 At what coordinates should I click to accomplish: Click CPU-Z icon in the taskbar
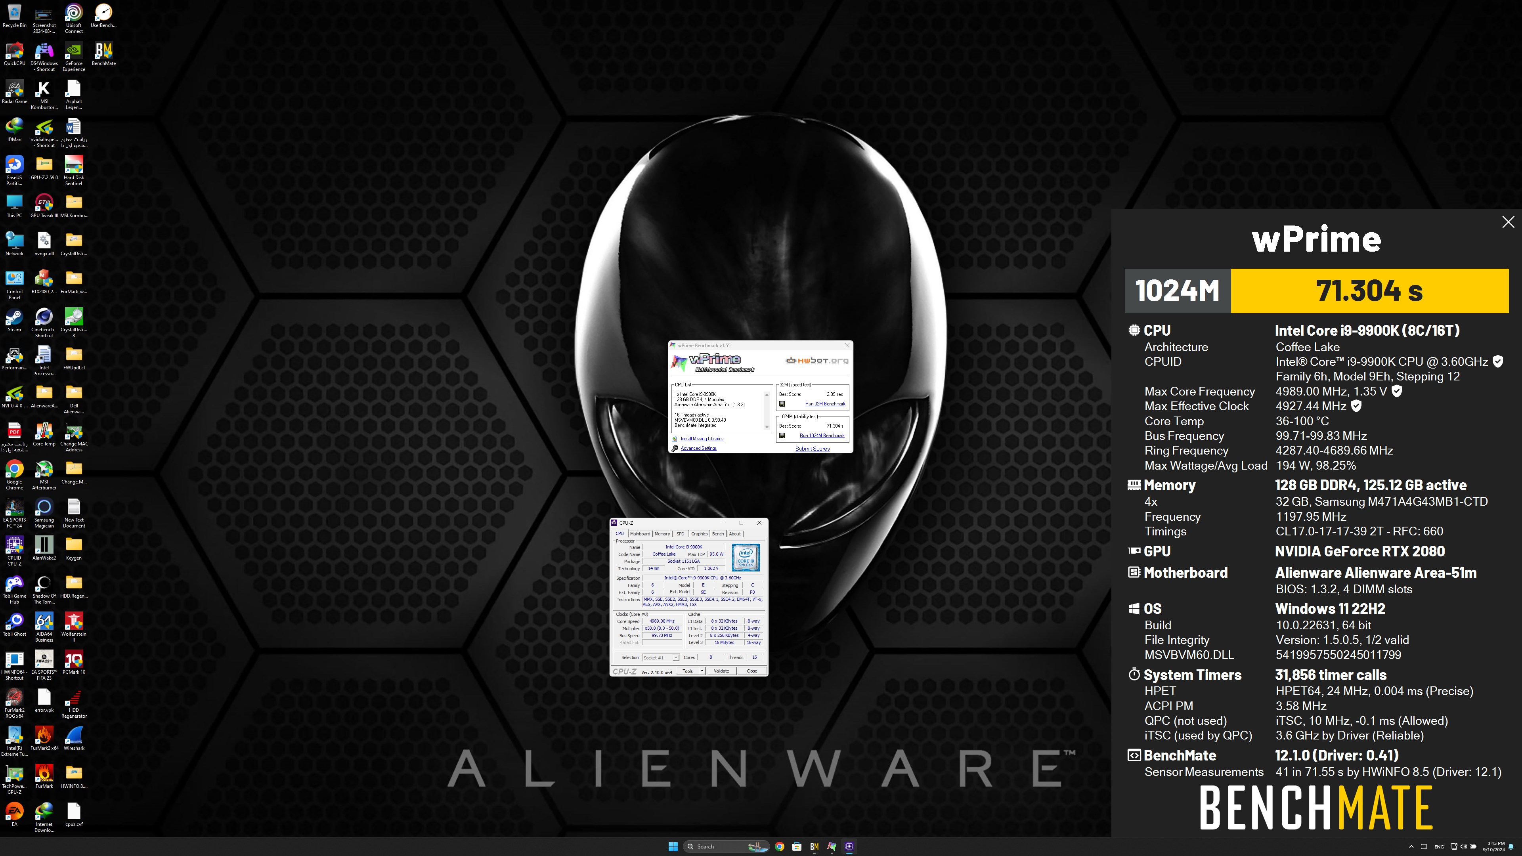(849, 846)
